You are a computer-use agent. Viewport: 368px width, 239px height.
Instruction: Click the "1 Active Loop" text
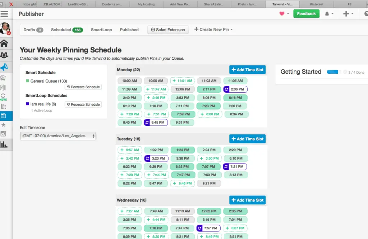42,111
